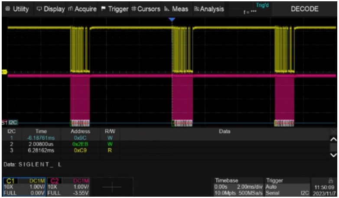Open the C2 channel settings box
The image size is (339, 198).
69,185
